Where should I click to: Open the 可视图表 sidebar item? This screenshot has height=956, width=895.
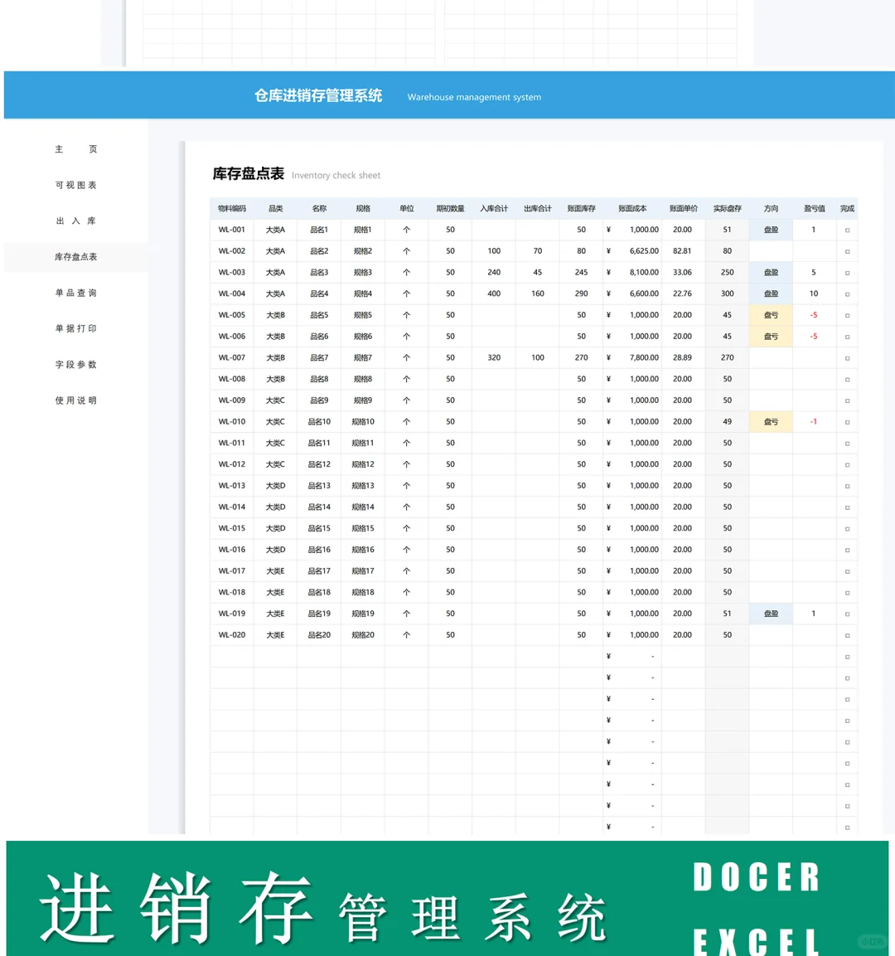[x=75, y=186]
